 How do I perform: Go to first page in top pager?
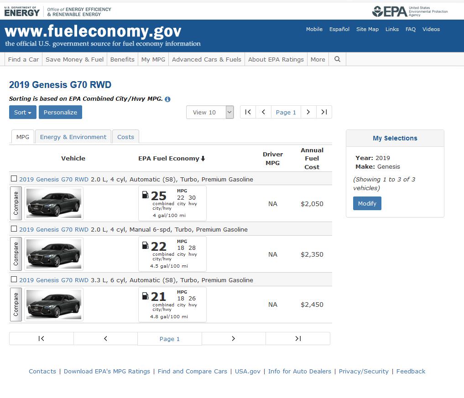pos(248,112)
